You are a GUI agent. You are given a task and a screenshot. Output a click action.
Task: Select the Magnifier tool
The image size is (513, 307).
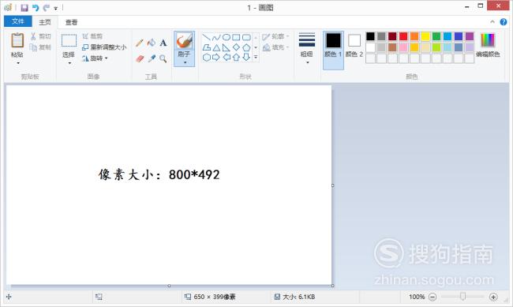[163, 59]
